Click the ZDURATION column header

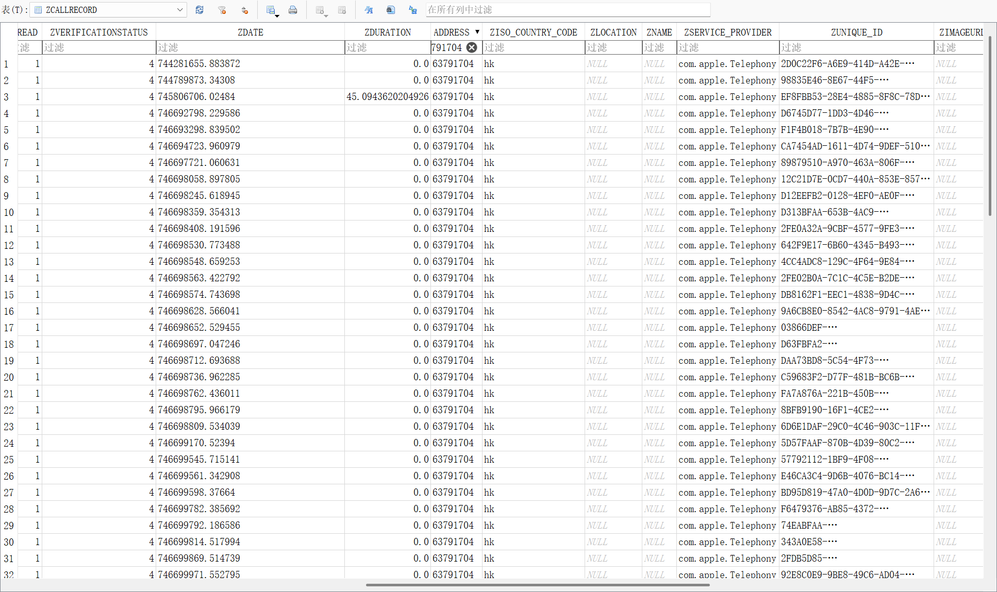pyautogui.click(x=387, y=32)
